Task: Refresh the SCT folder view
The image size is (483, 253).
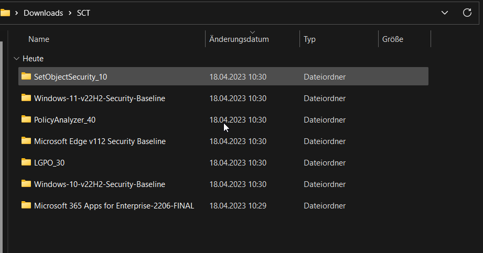Action: 467,13
